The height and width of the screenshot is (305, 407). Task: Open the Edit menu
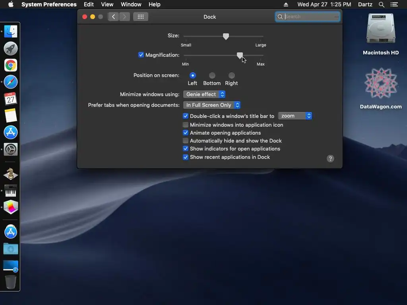(x=89, y=4)
